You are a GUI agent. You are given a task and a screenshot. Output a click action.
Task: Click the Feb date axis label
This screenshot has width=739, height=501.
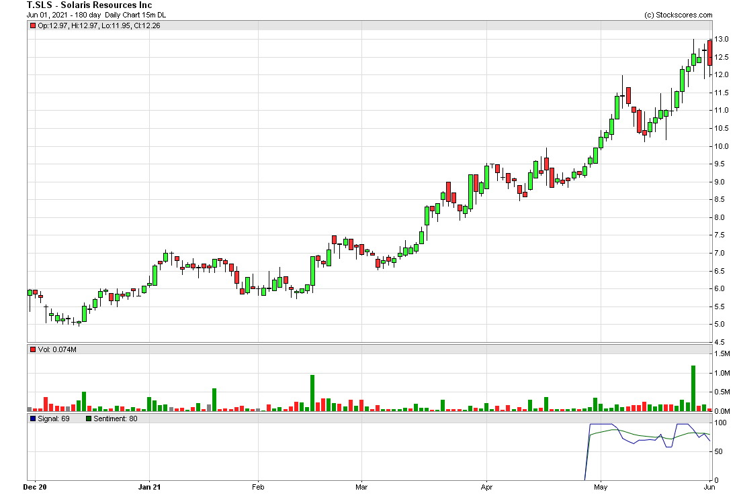(x=258, y=487)
